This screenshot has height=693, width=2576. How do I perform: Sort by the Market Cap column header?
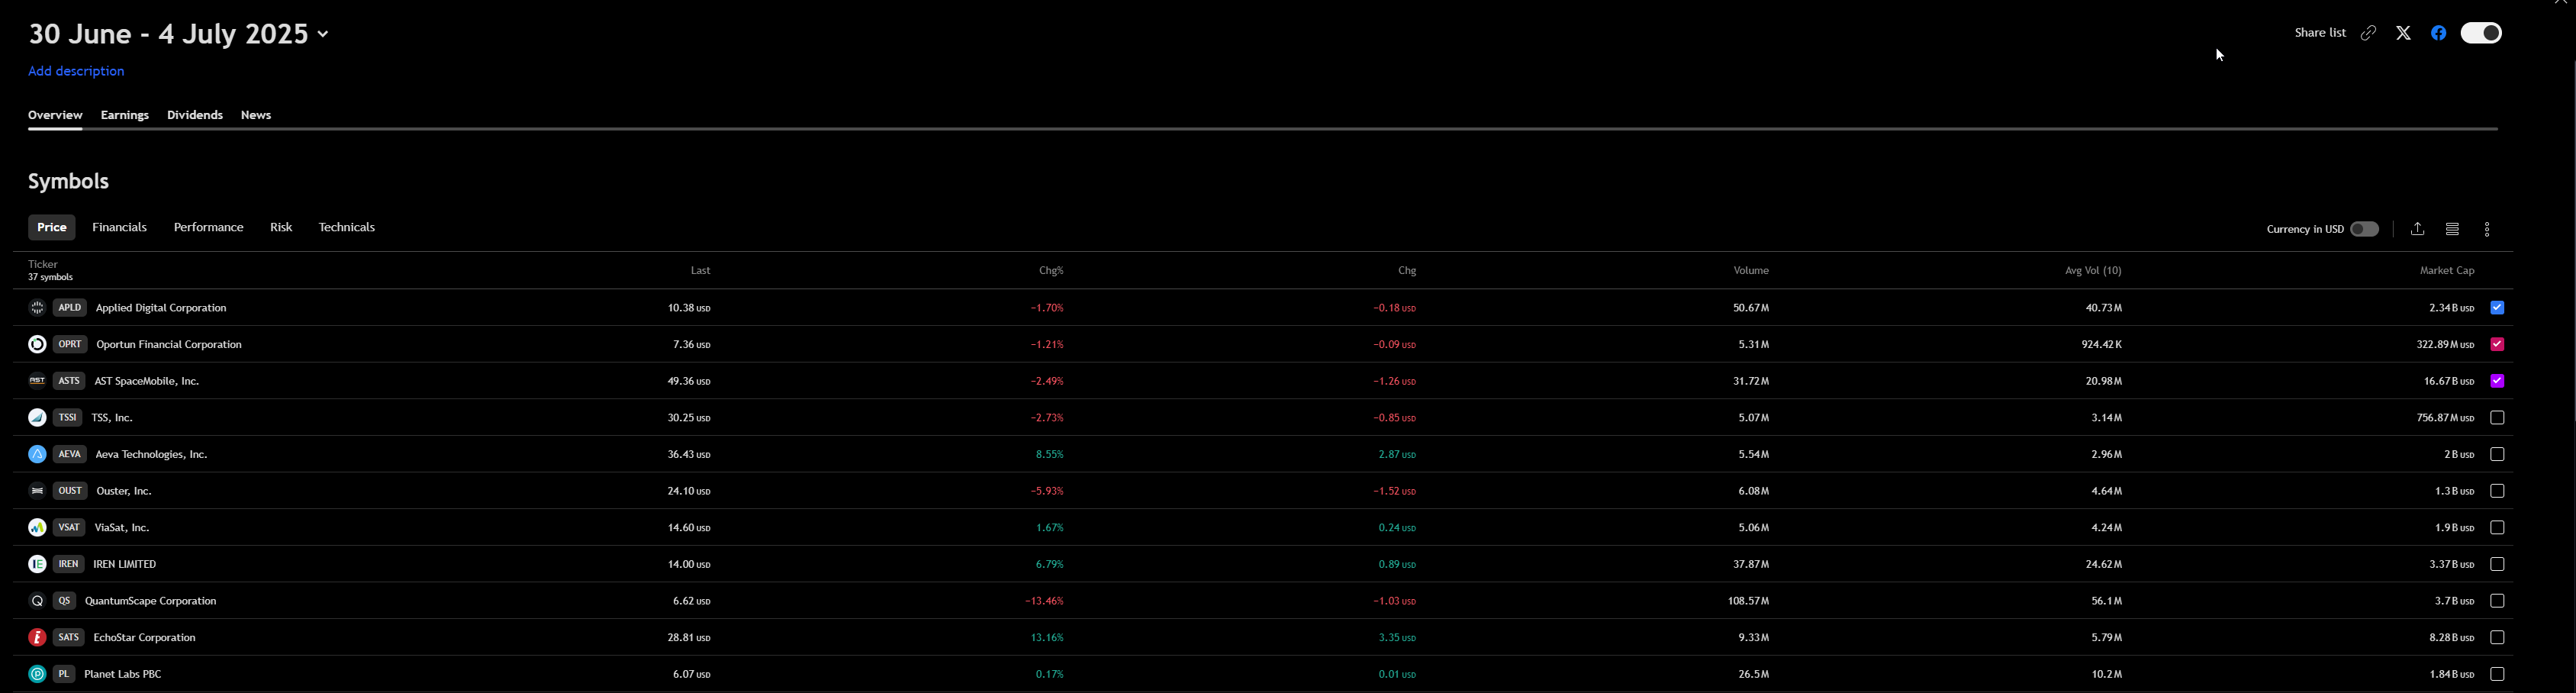pos(2447,271)
